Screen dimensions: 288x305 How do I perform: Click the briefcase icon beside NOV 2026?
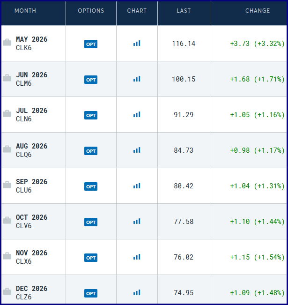(7, 256)
